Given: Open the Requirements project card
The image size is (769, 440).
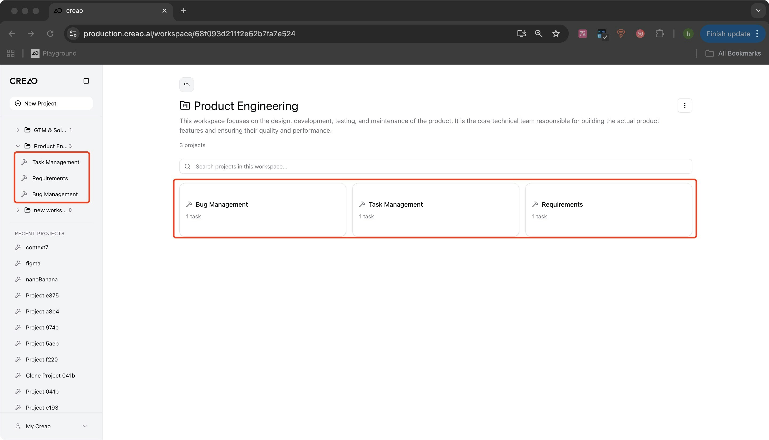Looking at the screenshot, I should coord(608,210).
